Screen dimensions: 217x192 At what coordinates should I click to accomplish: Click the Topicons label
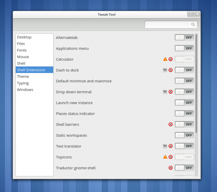coord(64,157)
